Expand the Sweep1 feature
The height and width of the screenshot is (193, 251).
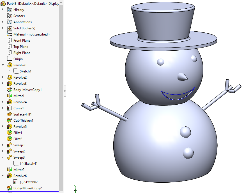(x=3, y=145)
